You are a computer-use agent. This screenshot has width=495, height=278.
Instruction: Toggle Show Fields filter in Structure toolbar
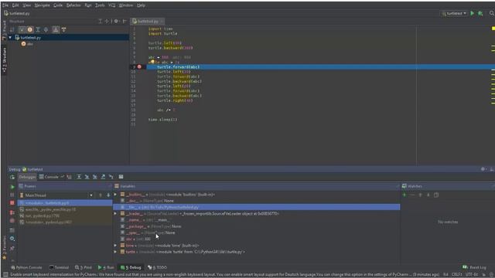22,29
